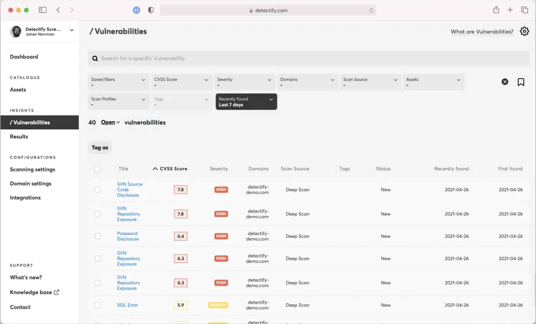Screen dimensions: 536x324
Task: Clear all filters with the X icon
Action: [x=505, y=82]
